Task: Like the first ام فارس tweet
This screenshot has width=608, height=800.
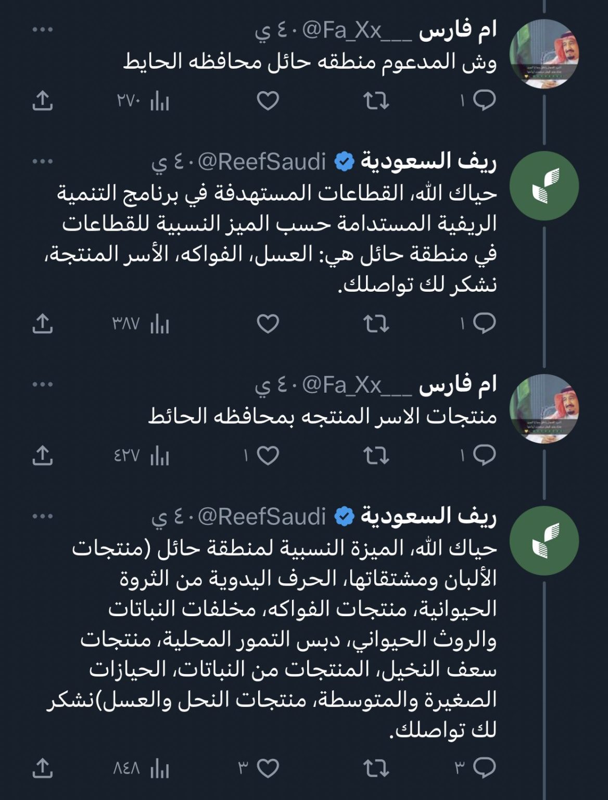Action: point(268,100)
